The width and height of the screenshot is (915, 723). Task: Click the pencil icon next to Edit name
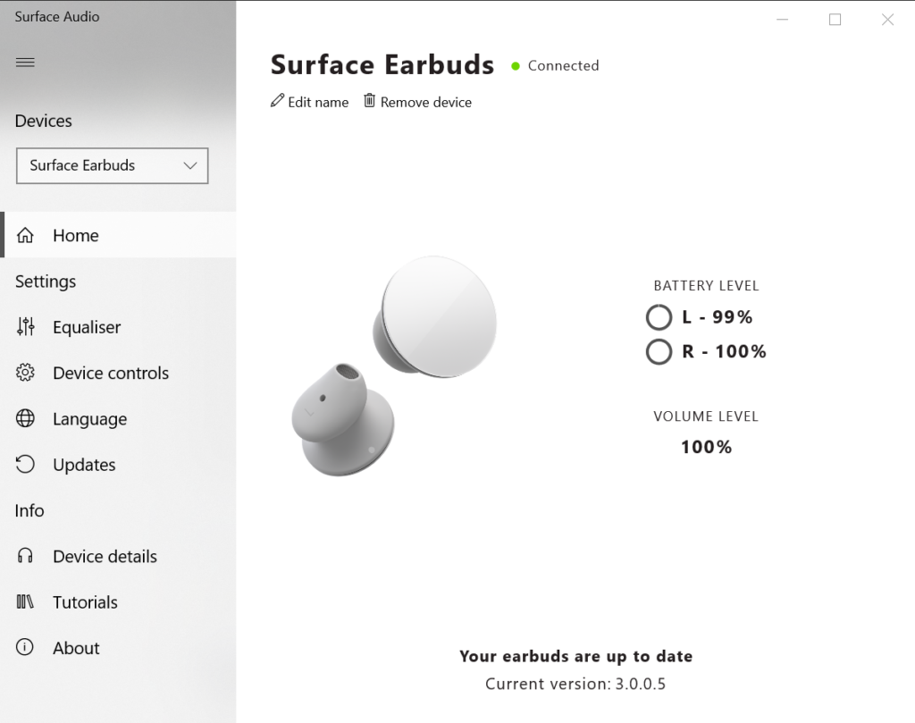tap(277, 101)
